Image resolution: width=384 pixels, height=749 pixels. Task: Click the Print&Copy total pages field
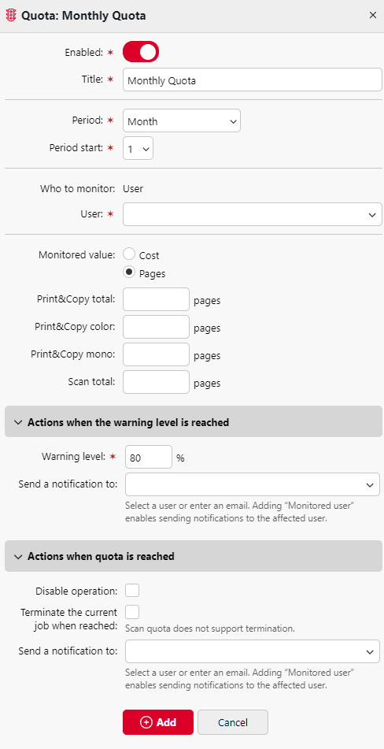pyautogui.click(x=156, y=299)
